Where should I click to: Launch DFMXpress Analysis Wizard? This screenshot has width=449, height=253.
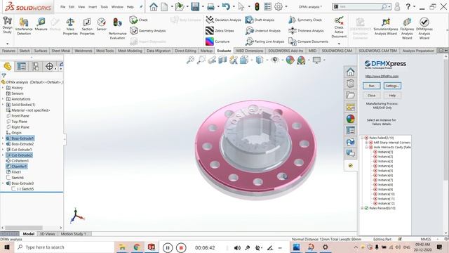424,28
